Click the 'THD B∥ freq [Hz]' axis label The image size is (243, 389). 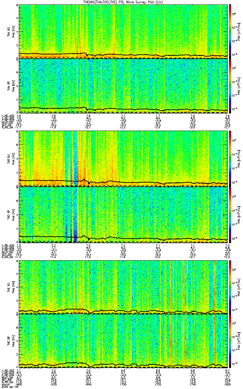pos(11,214)
